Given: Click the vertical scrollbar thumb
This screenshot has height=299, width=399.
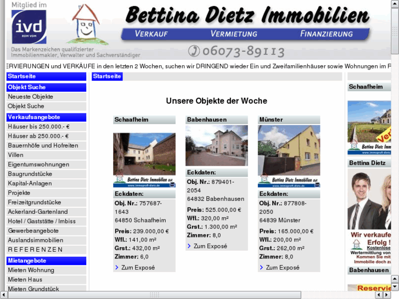Looking at the screenshot, I should 395,31.
